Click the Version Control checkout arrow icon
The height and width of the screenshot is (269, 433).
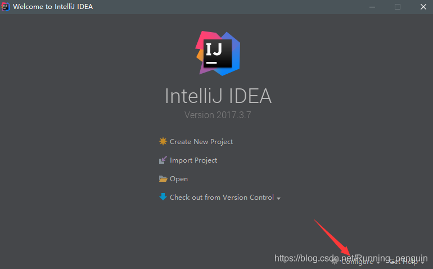[x=163, y=197]
